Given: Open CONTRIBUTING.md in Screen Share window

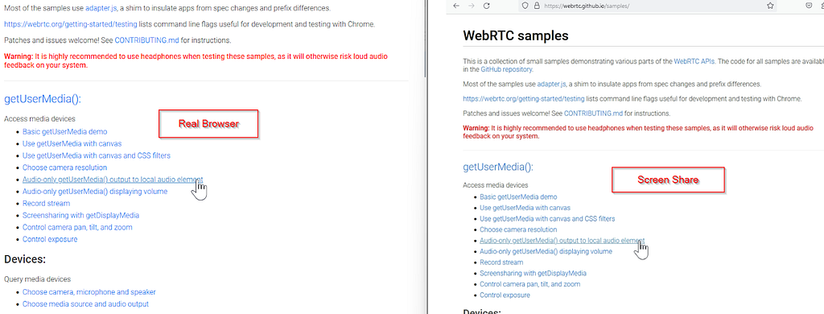Looking at the screenshot, I should pyautogui.click(x=593, y=113).
